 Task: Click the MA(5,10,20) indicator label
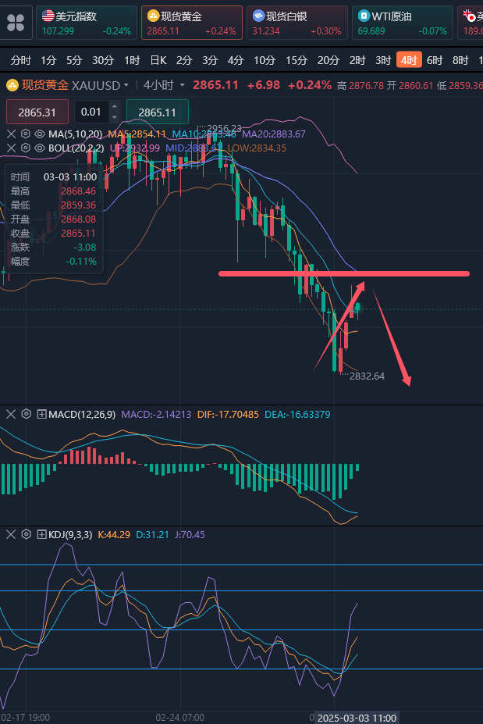click(75, 134)
